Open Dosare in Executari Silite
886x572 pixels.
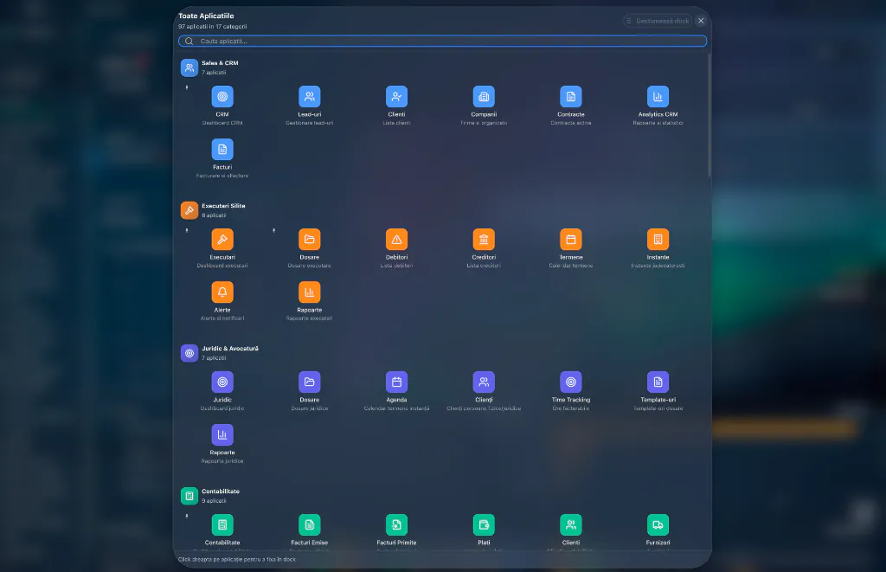(309, 240)
